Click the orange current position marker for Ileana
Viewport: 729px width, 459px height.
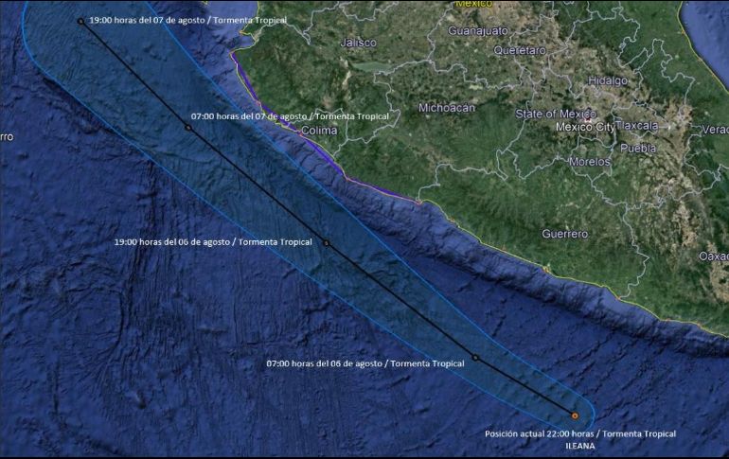click(575, 415)
